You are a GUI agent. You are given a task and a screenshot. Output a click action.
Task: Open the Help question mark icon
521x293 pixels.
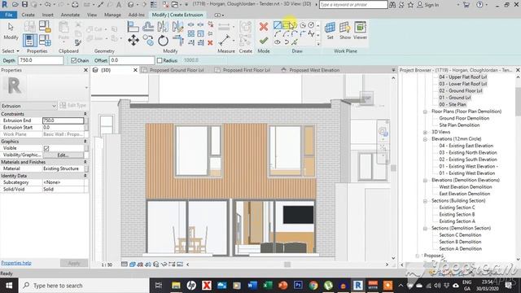(x=479, y=5)
